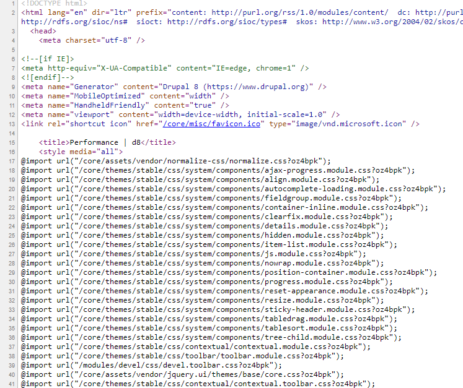Select the contextual.toolbar.css import line
463x388 pixels.
[198, 384]
